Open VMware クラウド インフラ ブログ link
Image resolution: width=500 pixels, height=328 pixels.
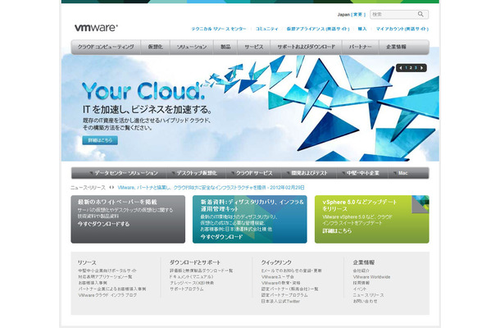(107, 295)
